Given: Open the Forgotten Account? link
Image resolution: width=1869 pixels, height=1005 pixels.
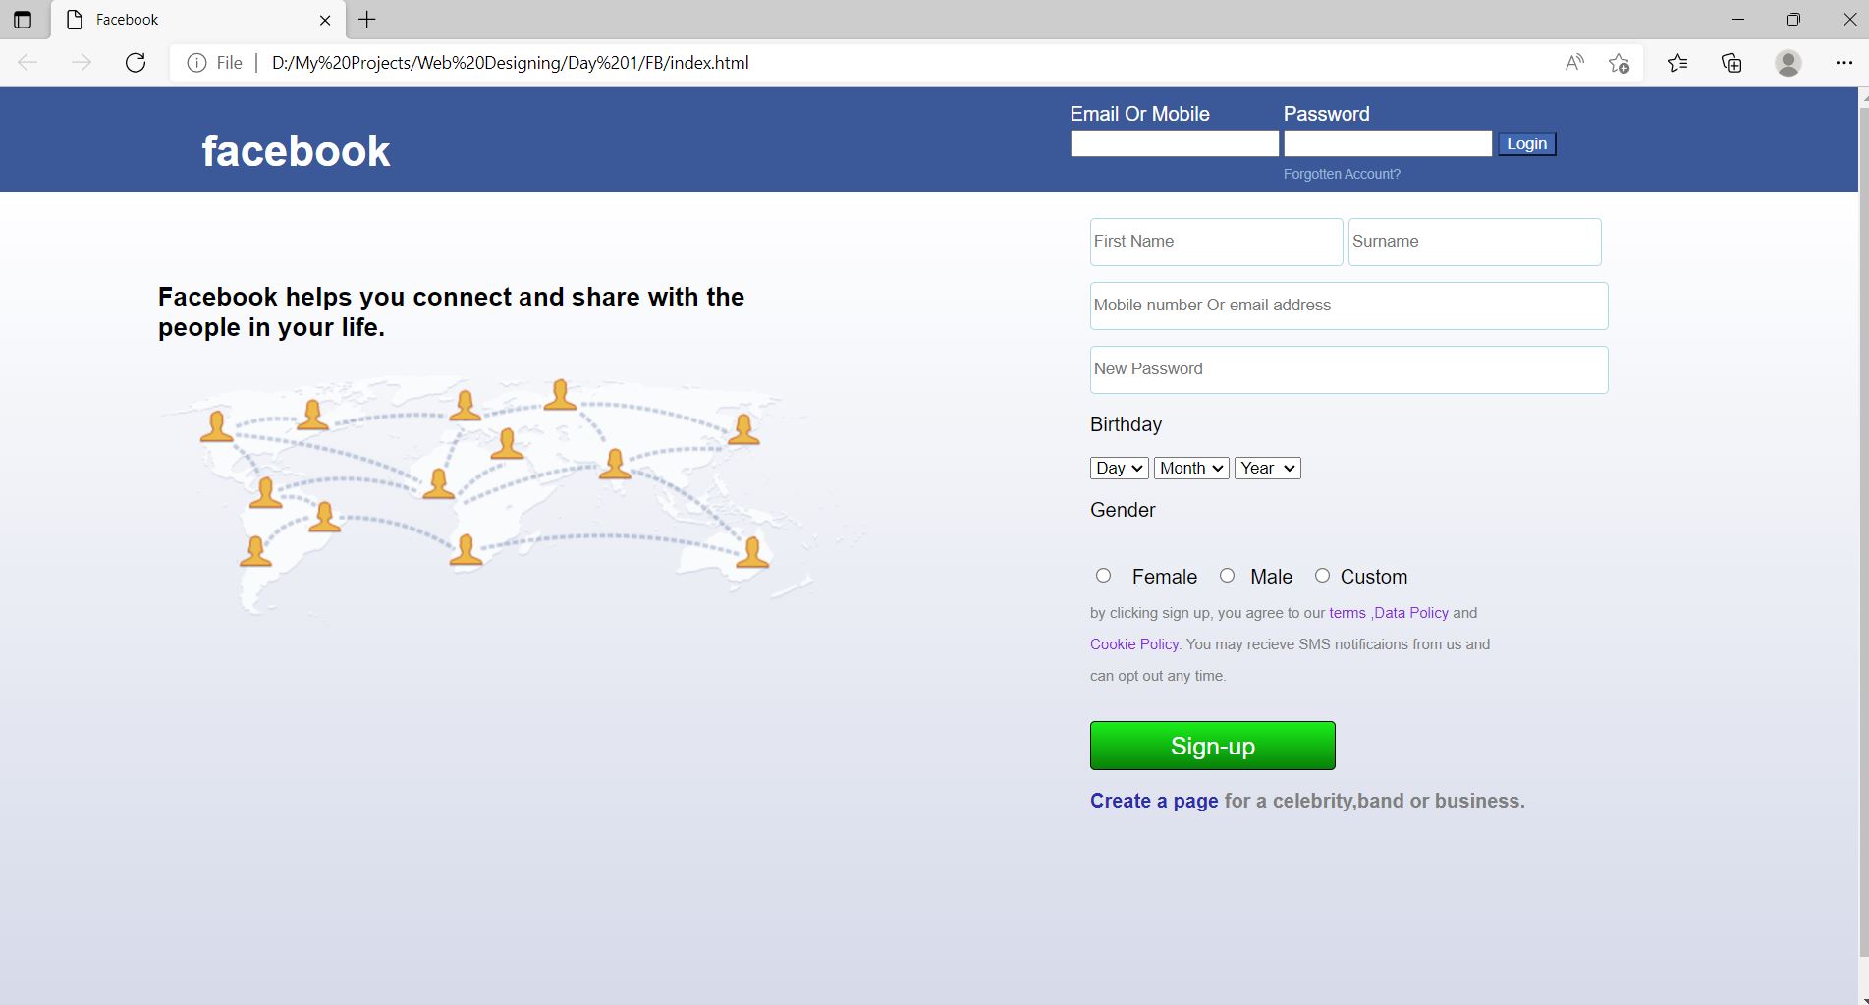Looking at the screenshot, I should [1342, 174].
